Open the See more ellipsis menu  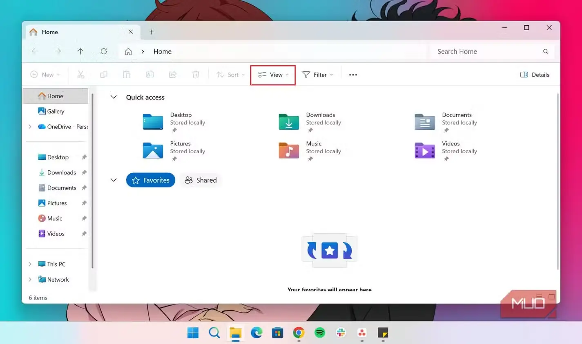(353, 75)
